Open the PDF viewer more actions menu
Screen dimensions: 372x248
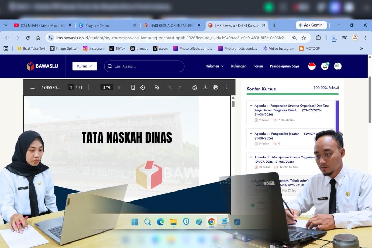(226, 87)
